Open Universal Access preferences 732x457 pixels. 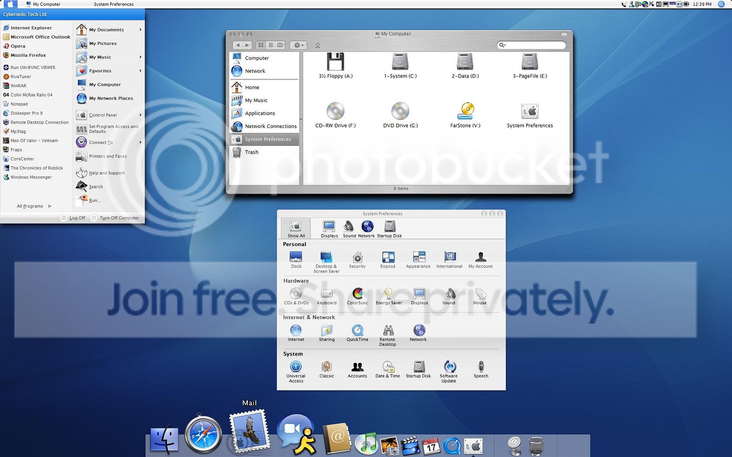tap(296, 372)
